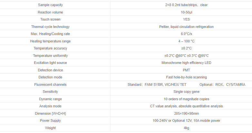
Task: Click the 'Power Supply' label
Action: [50, 120]
